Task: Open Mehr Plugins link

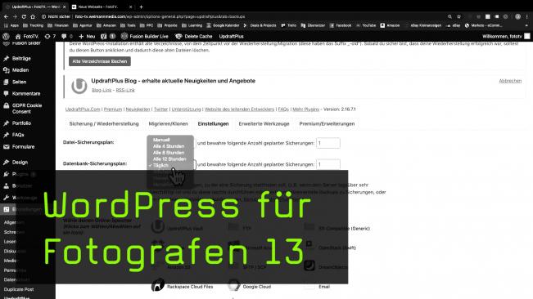Action: [x=306, y=109]
